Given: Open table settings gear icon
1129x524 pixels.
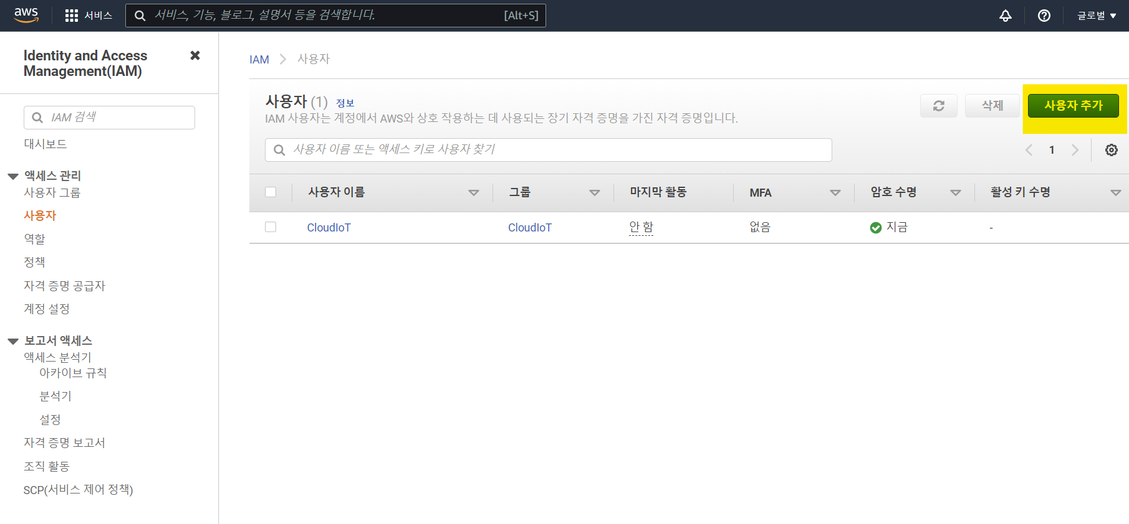Looking at the screenshot, I should coord(1112,150).
